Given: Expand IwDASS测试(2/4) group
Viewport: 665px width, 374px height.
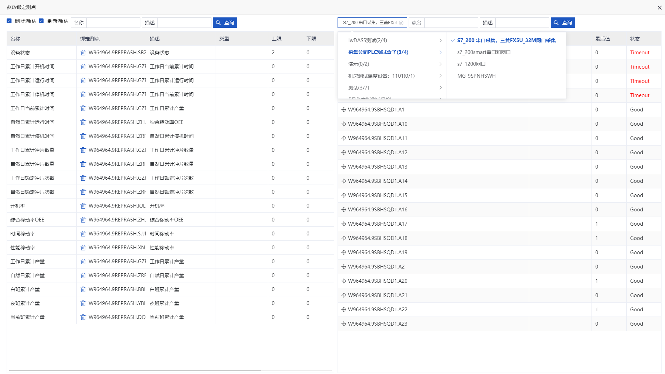Looking at the screenshot, I should point(392,40).
